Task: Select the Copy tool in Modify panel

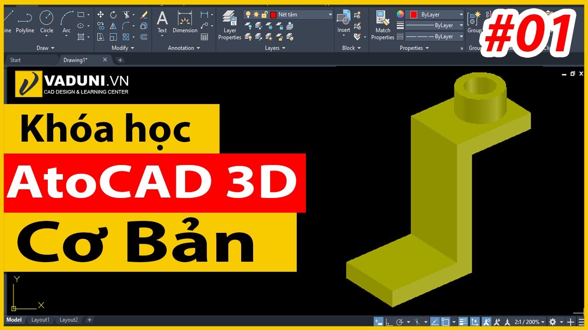Action: [101, 26]
